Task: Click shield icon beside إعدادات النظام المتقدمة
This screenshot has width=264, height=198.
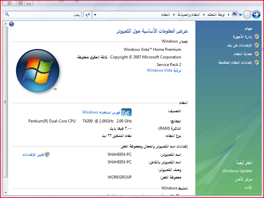Action: [257, 62]
